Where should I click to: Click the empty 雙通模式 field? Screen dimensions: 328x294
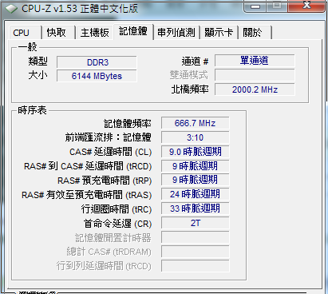pos(255,75)
